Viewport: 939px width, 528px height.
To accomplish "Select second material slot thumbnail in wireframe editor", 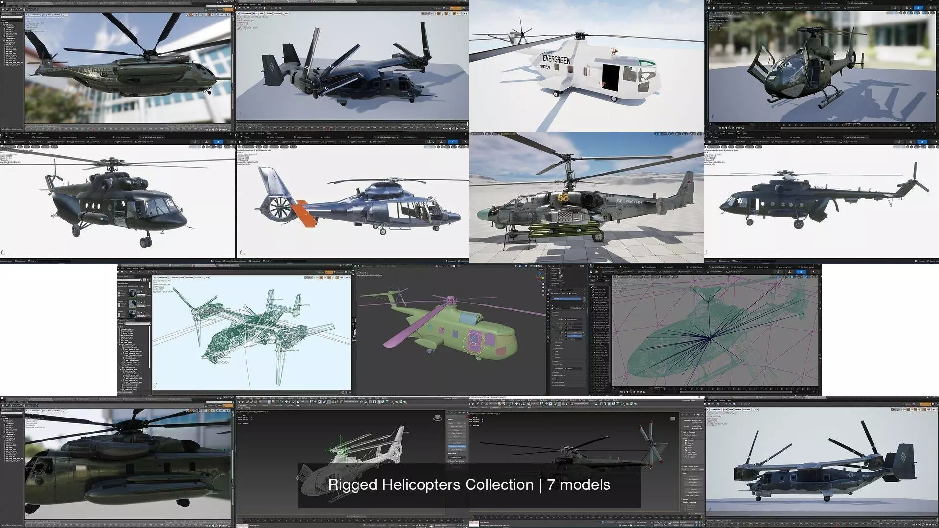I will (133, 304).
